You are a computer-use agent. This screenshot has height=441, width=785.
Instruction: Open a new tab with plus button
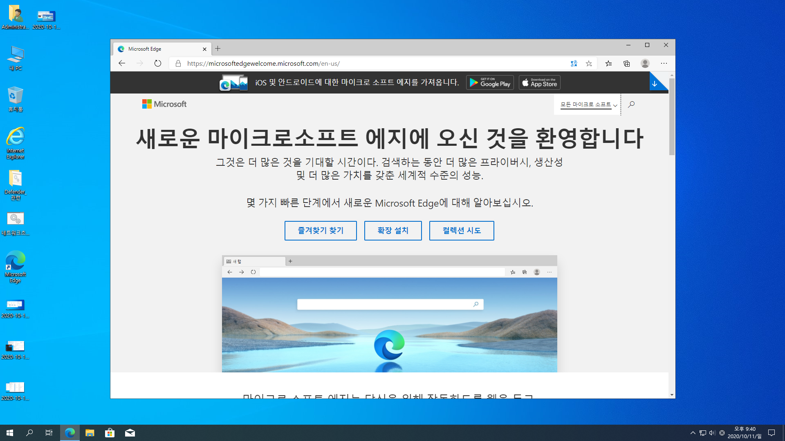click(x=218, y=49)
